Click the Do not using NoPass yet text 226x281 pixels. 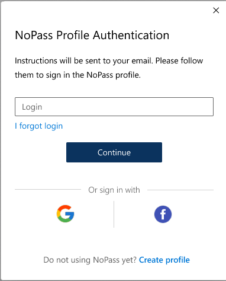pyautogui.click(x=90, y=260)
